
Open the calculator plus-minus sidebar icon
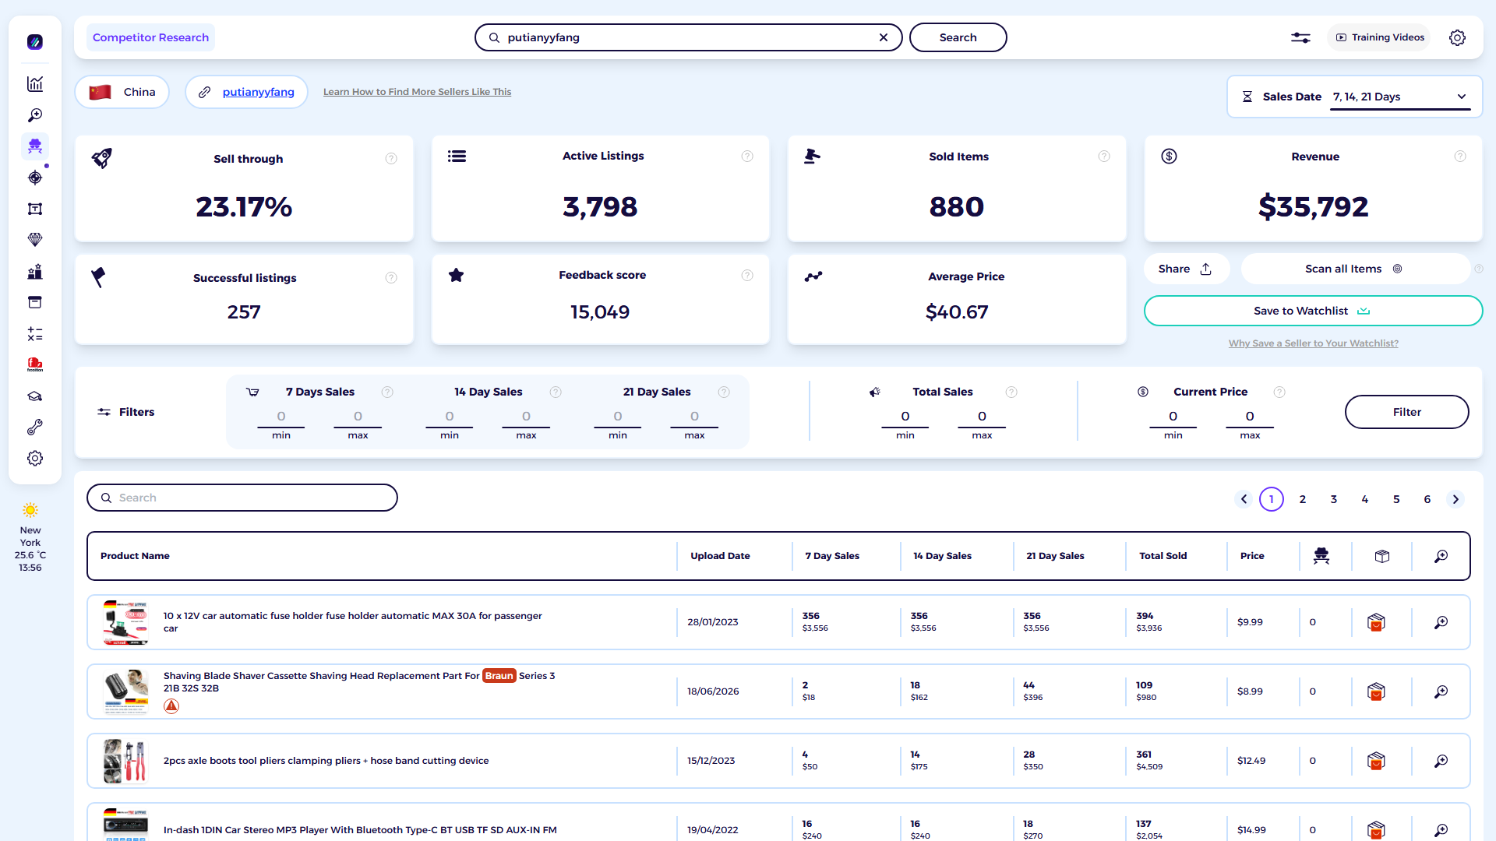35,334
